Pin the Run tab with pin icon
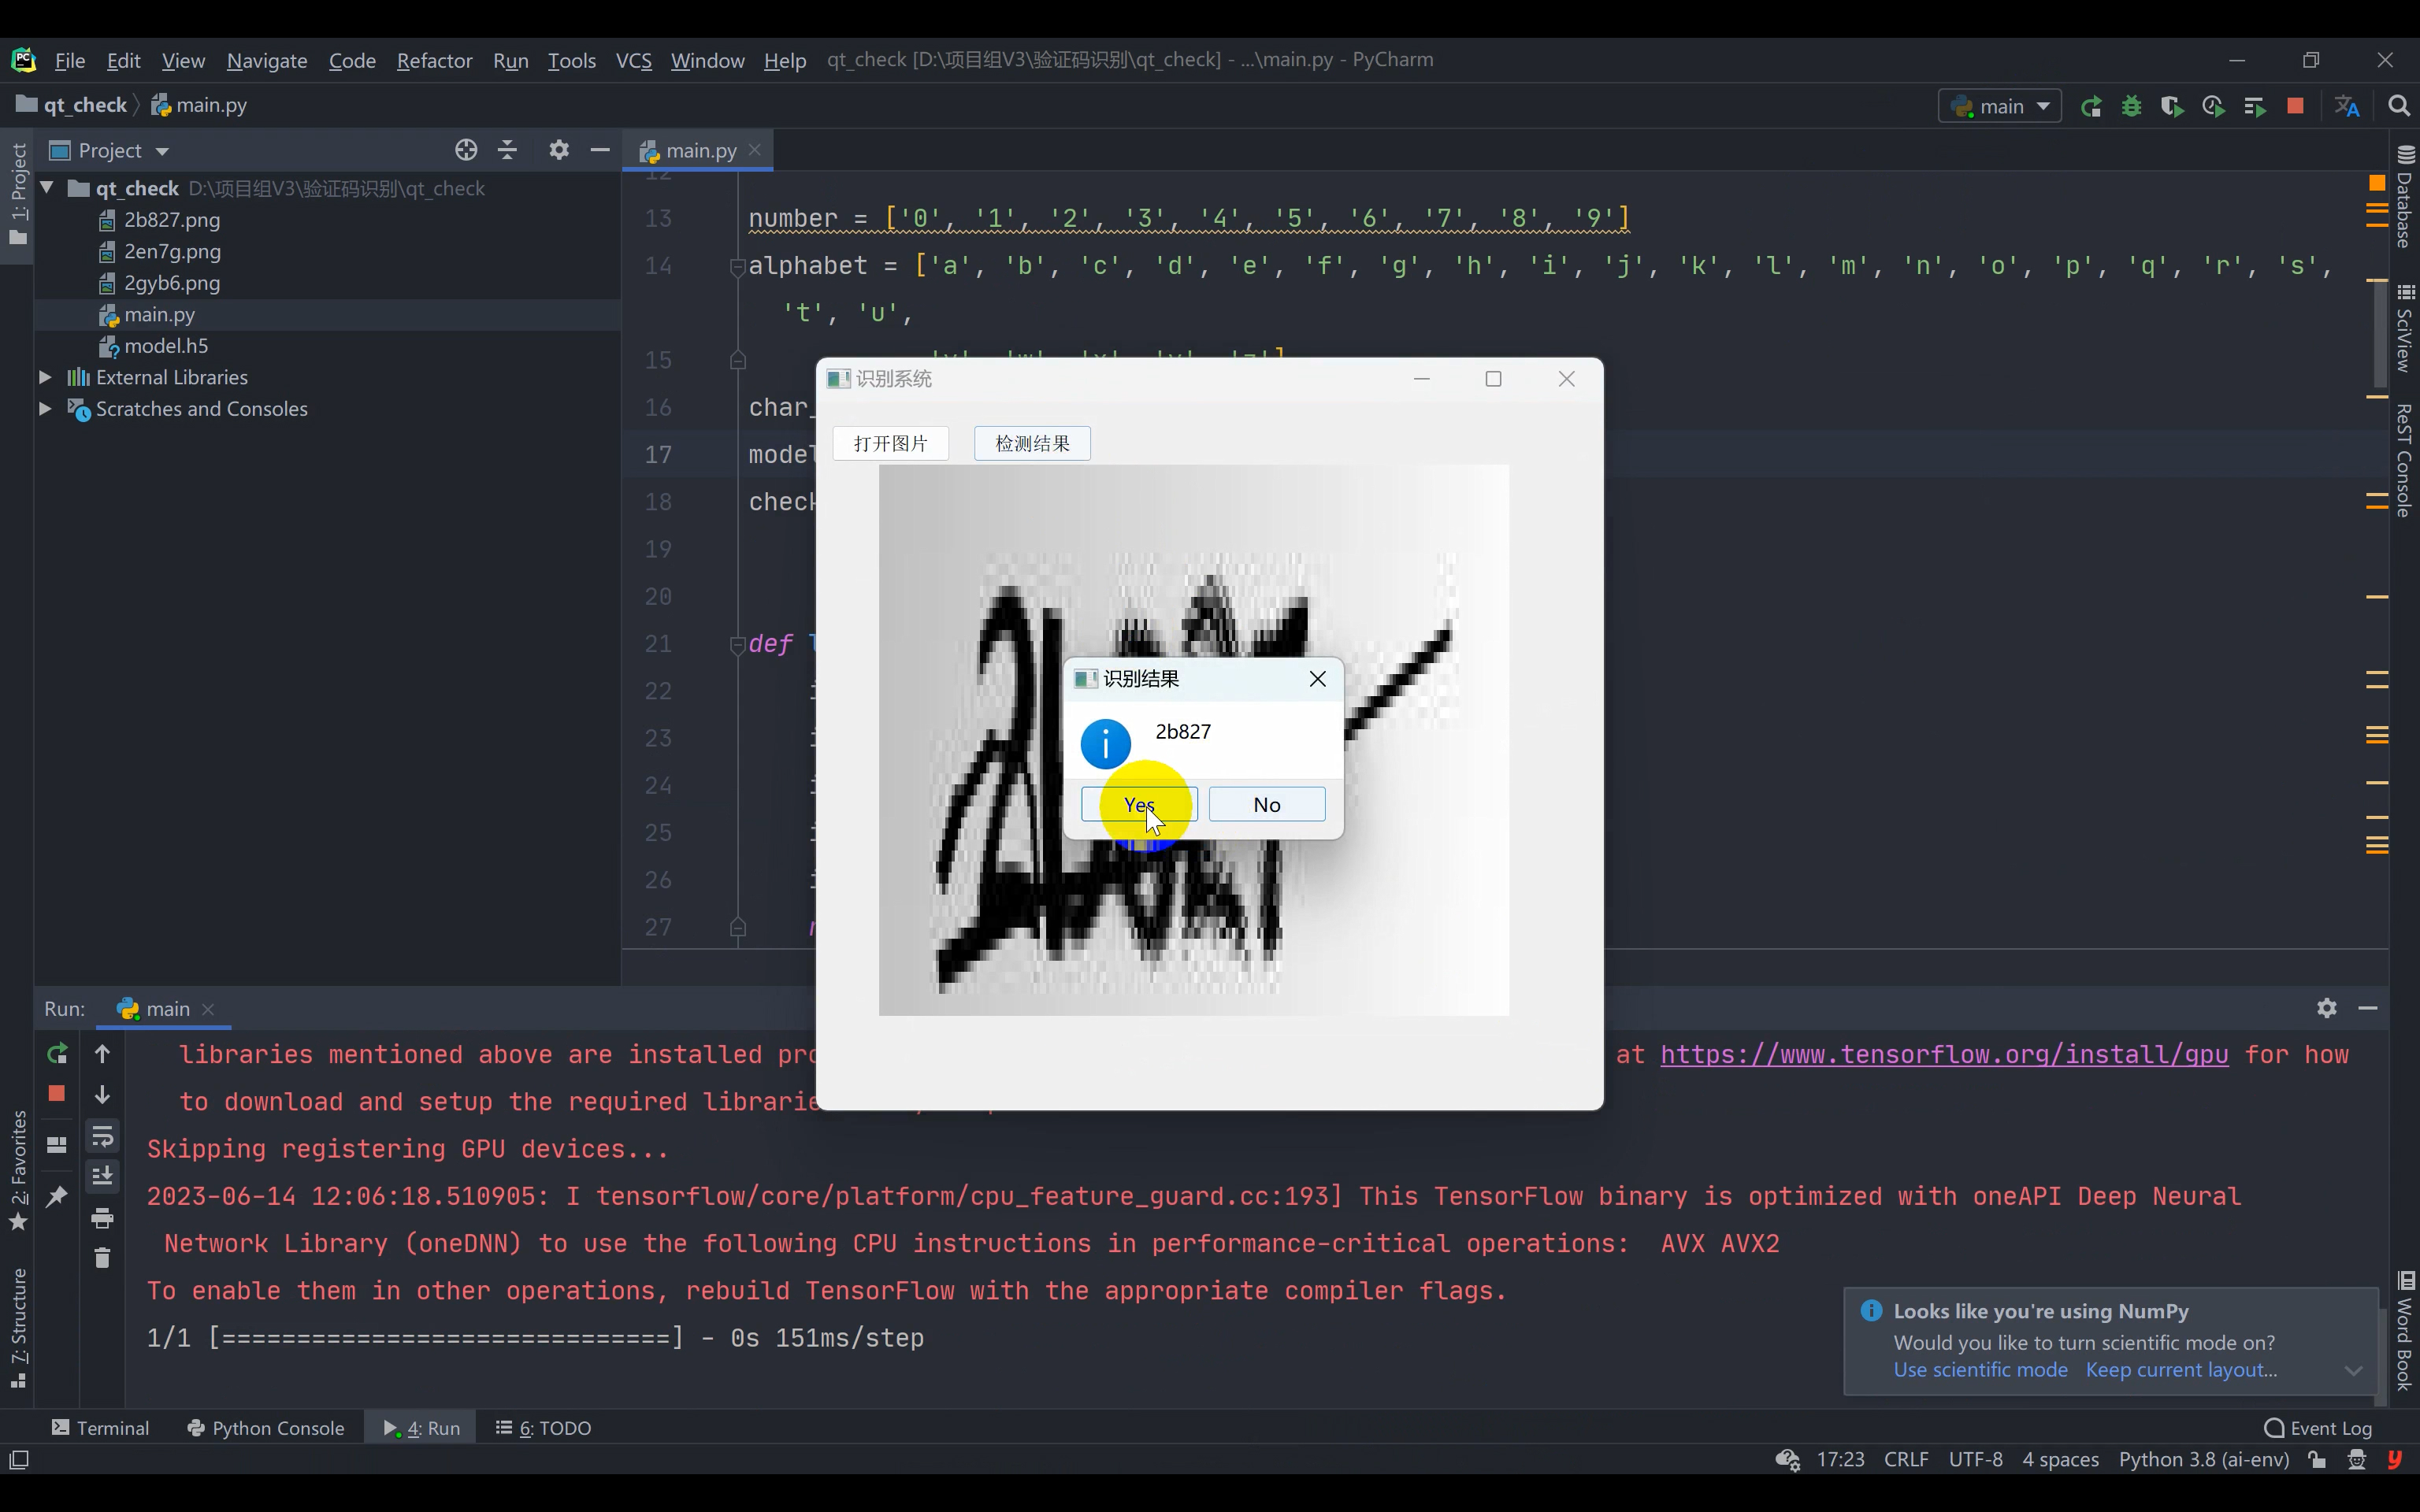The width and height of the screenshot is (2420, 1512). click(x=57, y=1197)
